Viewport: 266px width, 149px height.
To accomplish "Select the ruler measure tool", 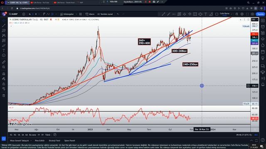I will pos(4,62).
